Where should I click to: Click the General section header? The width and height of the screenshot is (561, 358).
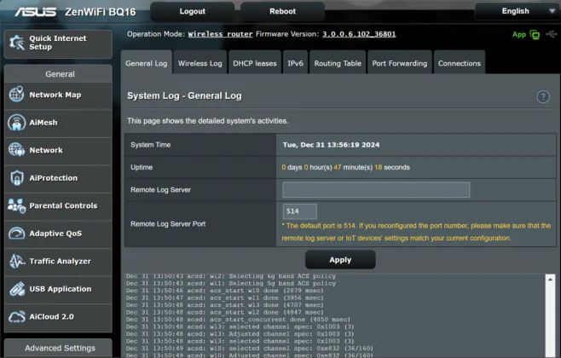pos(58,74)
